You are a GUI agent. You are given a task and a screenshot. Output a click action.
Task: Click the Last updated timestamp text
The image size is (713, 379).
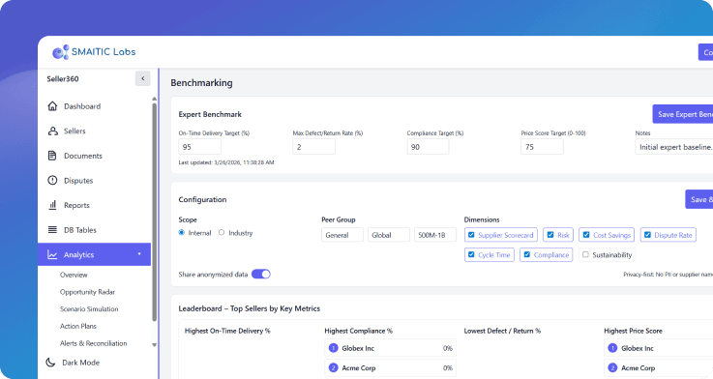click(x=226, y=162)
